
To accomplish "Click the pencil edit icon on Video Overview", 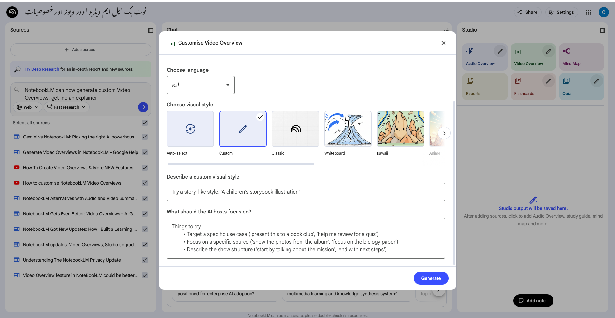I will click(x=548, y=51).
